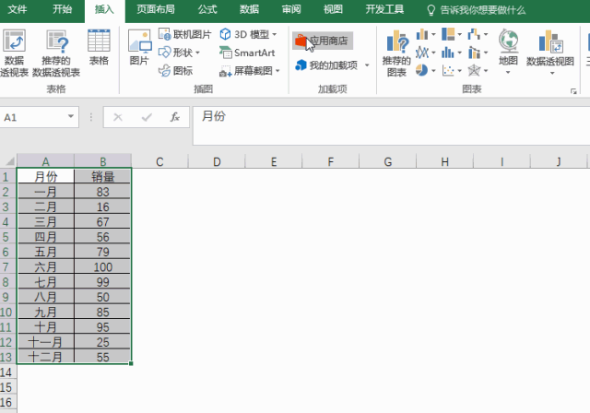
Task: Insert line or area chart
Action: point(426,53)
